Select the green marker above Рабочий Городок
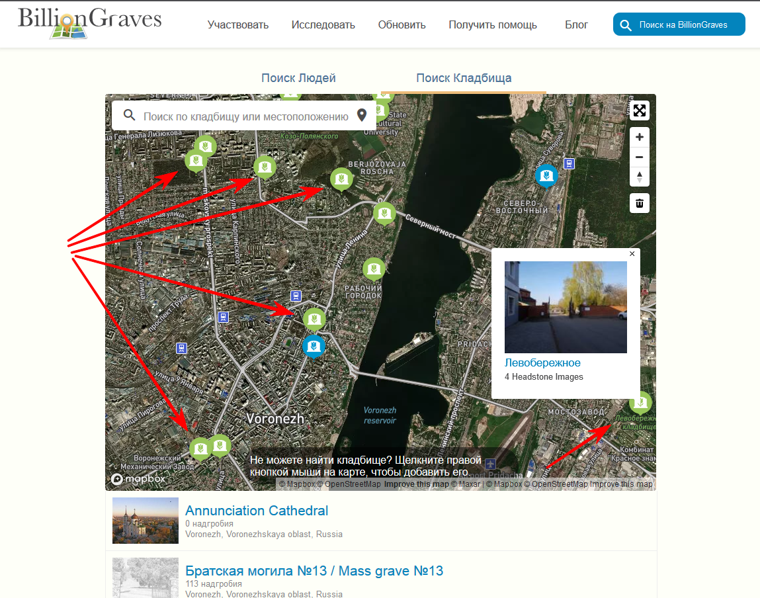Viewport: 760px width, 598px height. [x=374, y=269]
